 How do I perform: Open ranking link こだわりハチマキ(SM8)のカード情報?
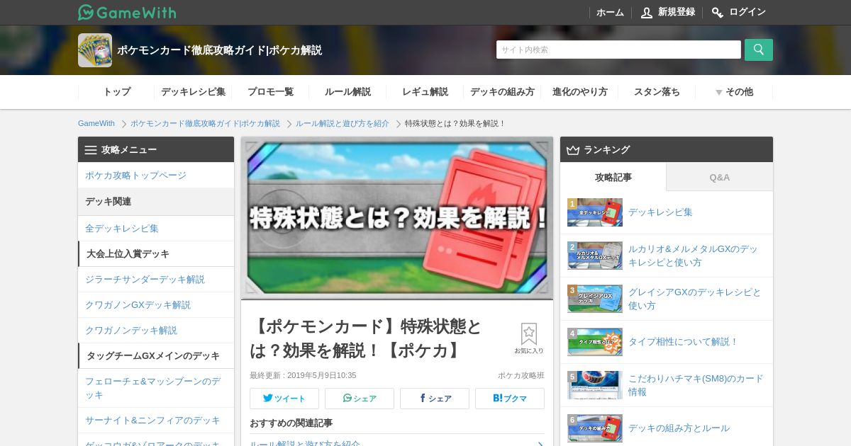click(696, 385)
